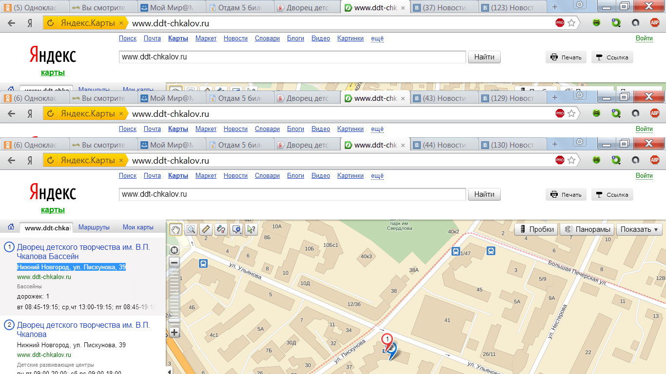The height and width of the screenshot is (374, 666).
Task: Zoom in with the map plus button
Action: [x=174, y=333]
